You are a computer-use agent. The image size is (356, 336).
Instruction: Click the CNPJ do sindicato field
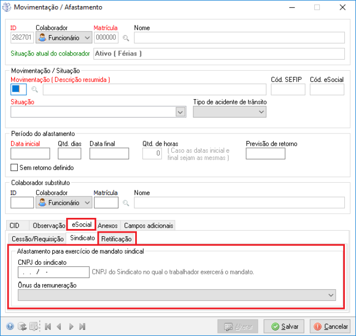pyautogui.click(x=53, y=272)
